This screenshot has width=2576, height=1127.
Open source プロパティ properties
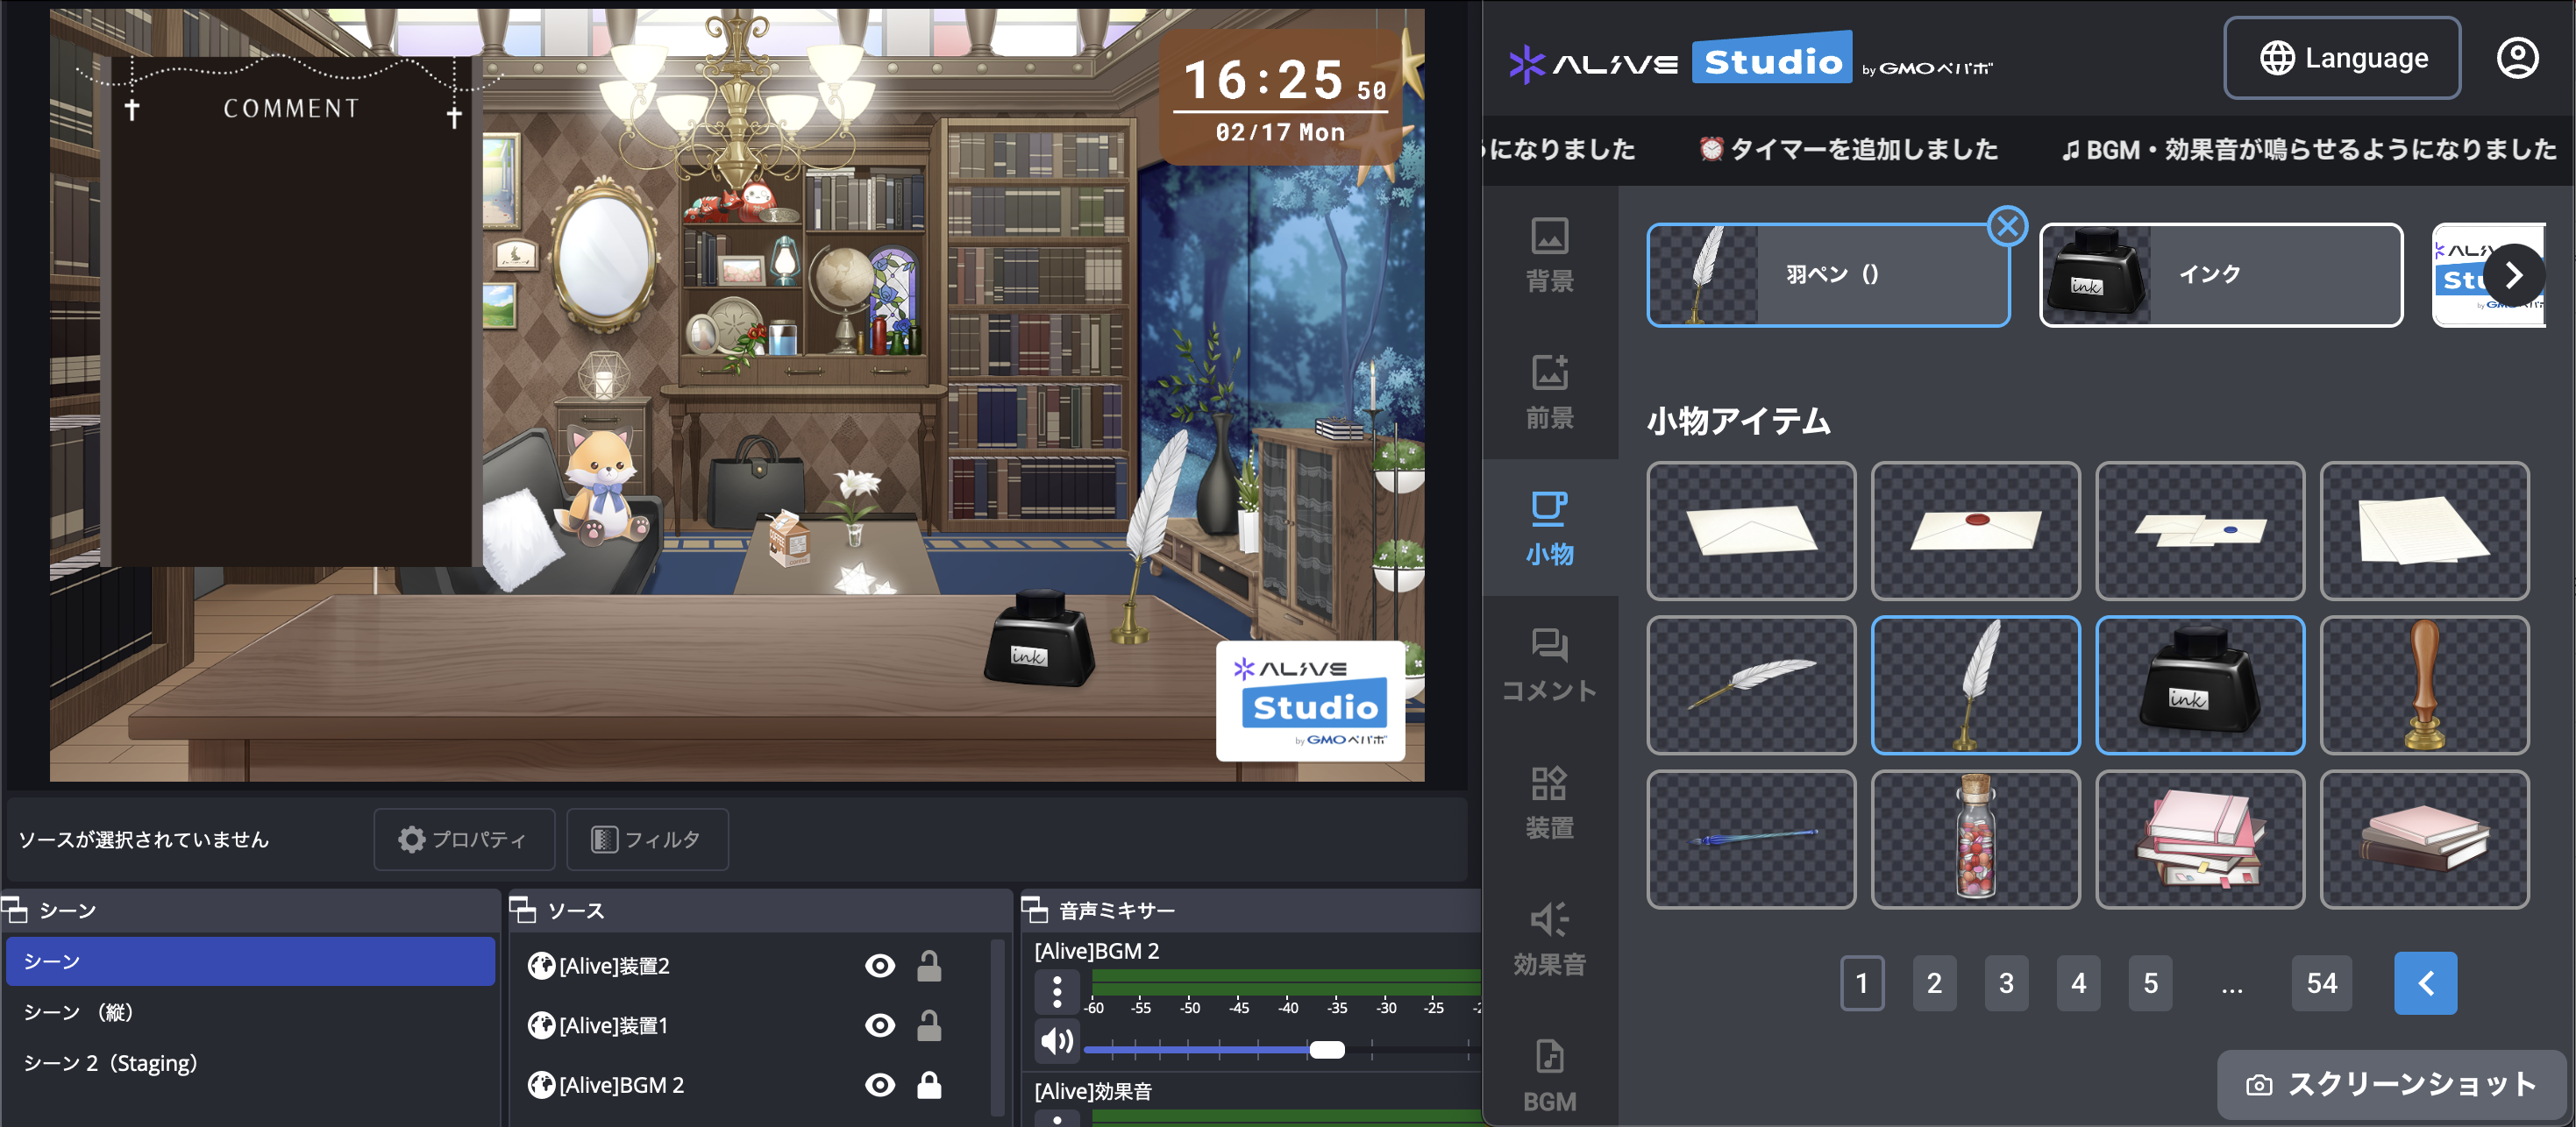[x=464, y=840]
